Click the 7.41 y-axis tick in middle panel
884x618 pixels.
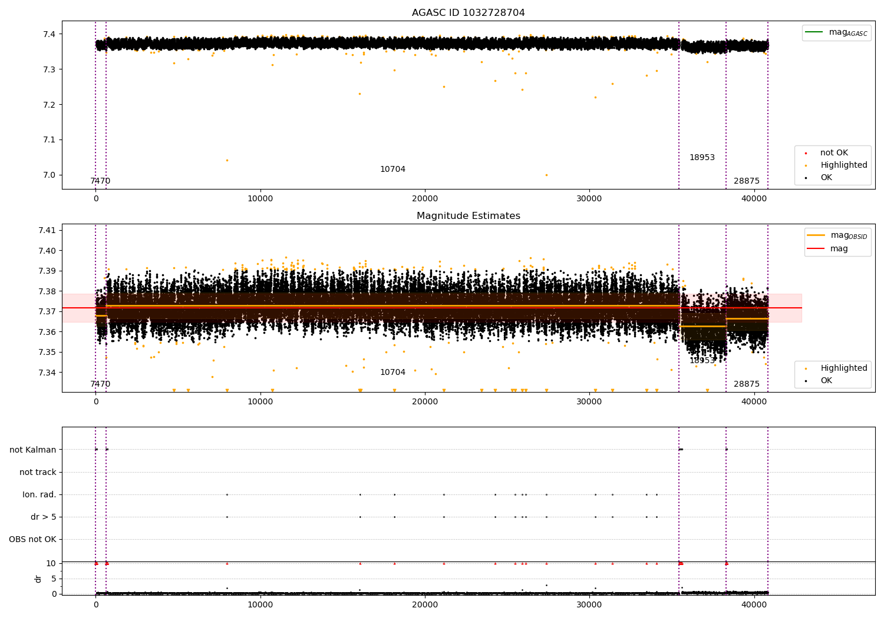(47, 230)
